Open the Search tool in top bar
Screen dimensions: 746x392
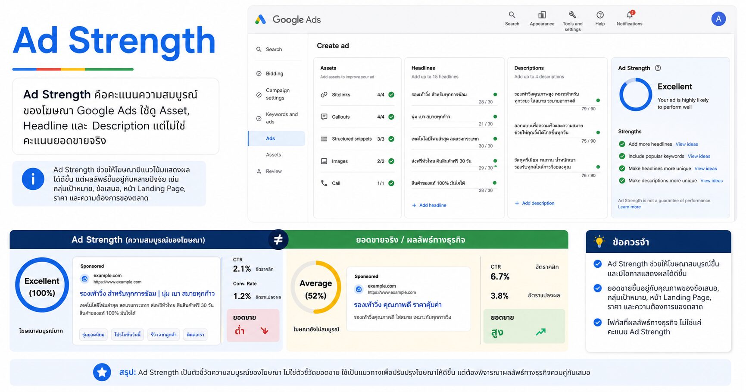(x=512, y=19)
